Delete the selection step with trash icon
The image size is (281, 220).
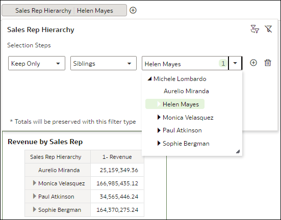coord(268,63)
